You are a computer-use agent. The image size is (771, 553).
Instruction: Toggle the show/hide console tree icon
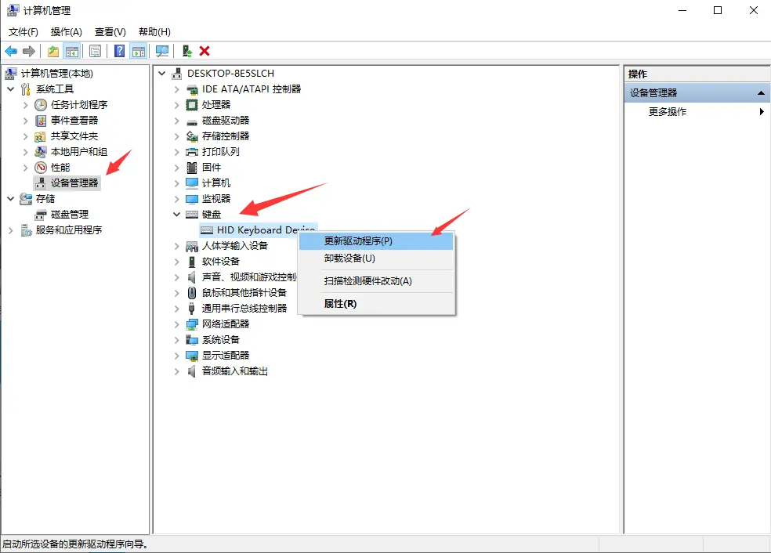click(71, 51)
